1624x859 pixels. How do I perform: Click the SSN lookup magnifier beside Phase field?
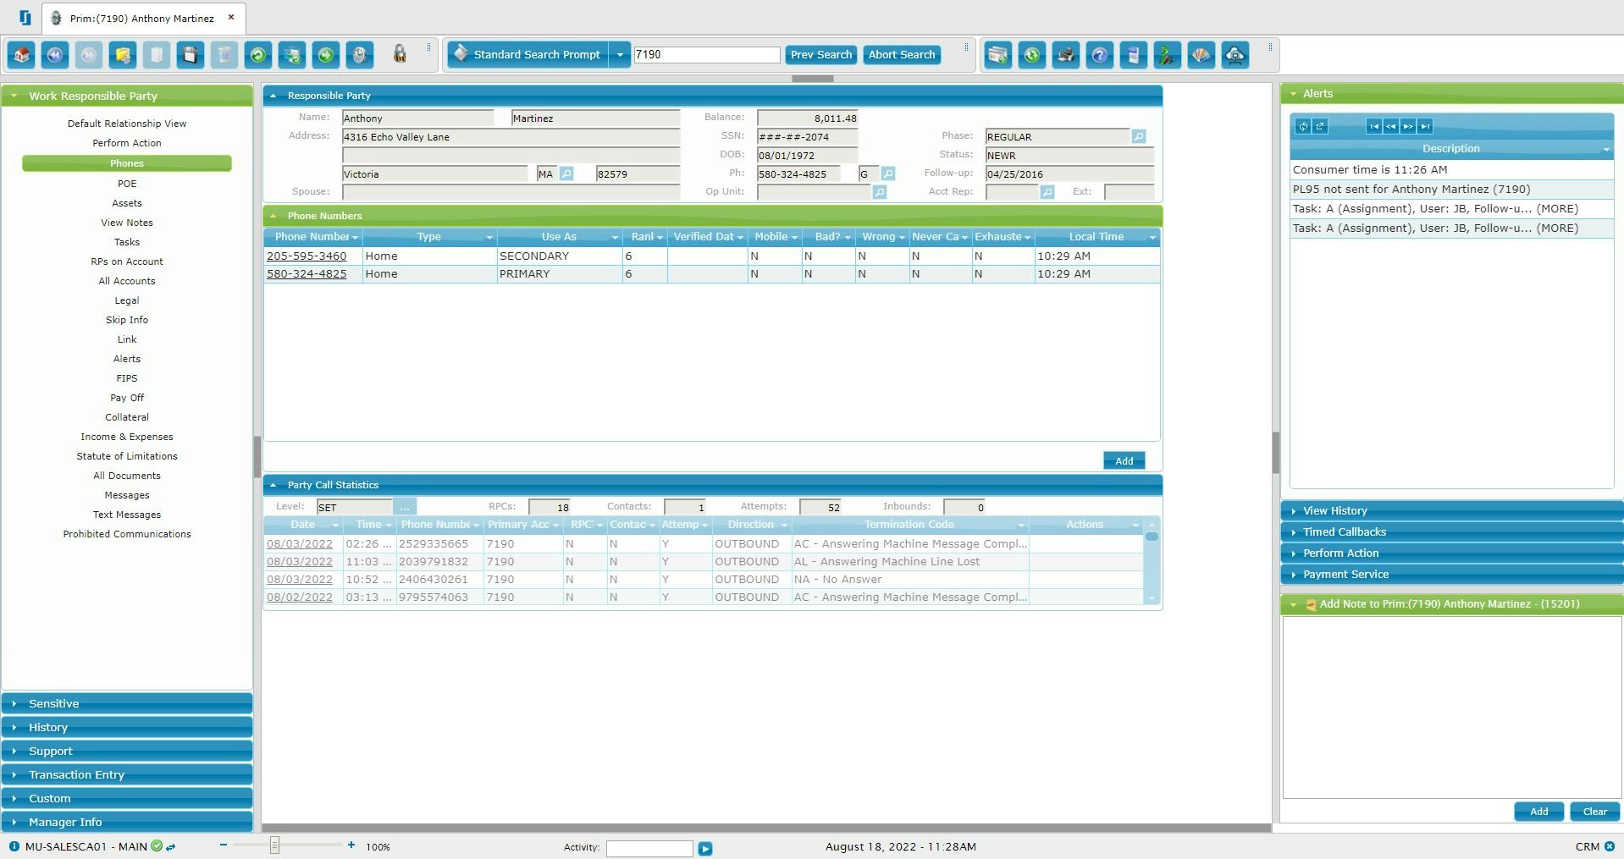coord(1138,136)
